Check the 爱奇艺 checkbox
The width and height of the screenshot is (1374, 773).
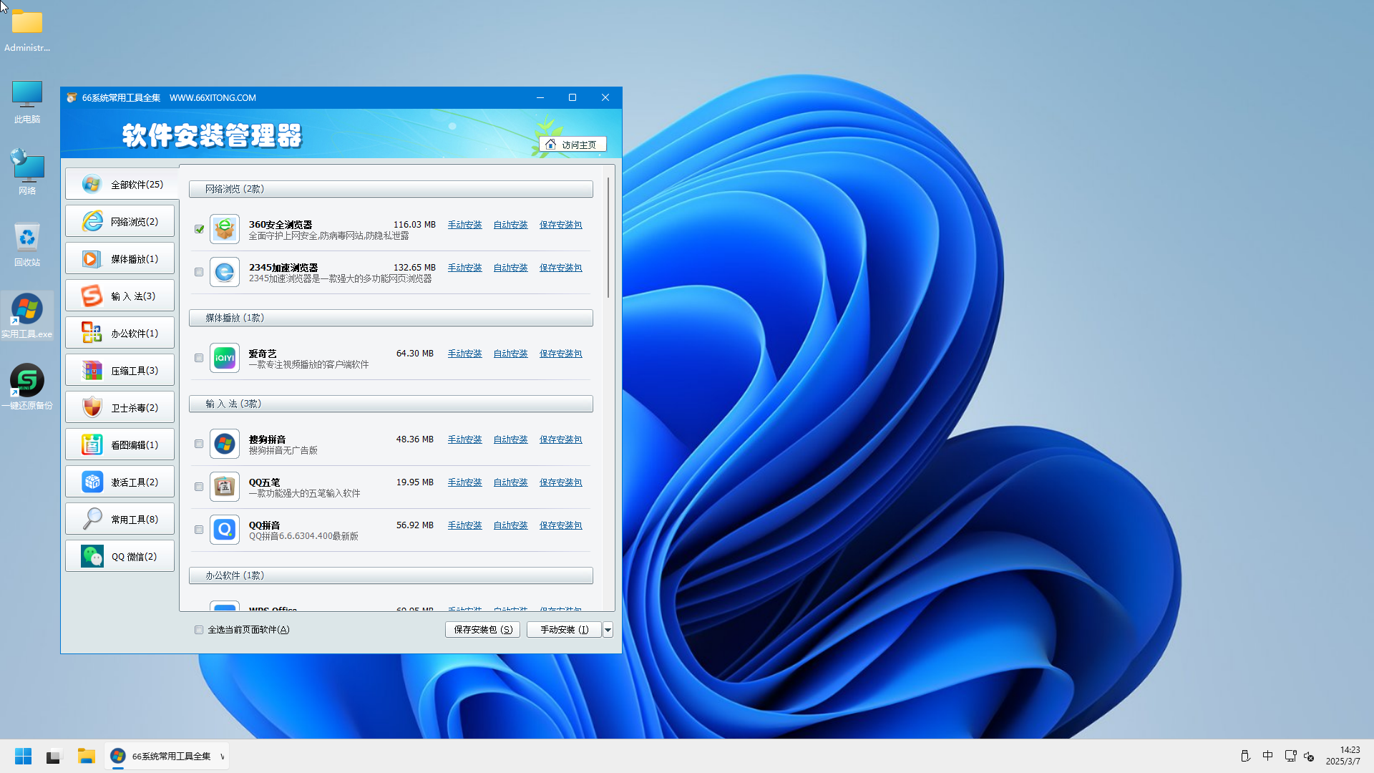click(x=199, y=358)
